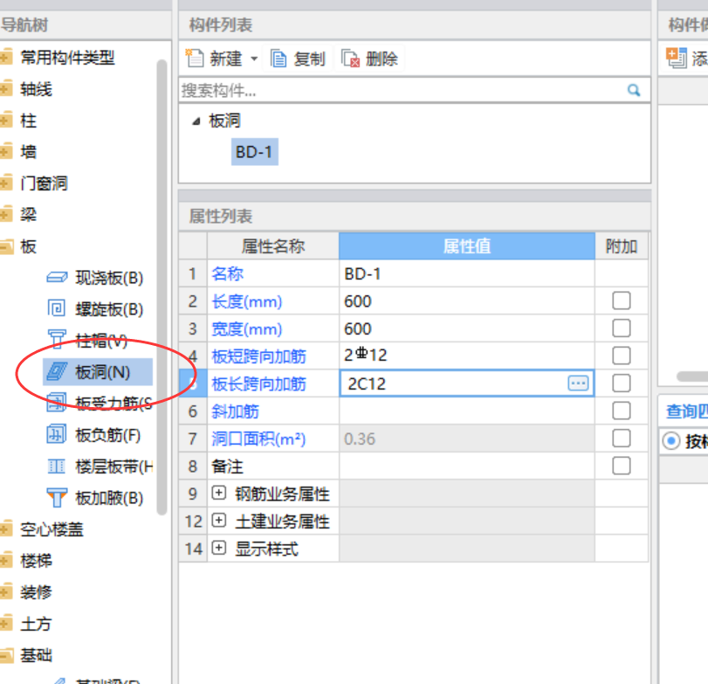Expand the 柱 tree folder

pyautogui.click(x=6, y=121)
